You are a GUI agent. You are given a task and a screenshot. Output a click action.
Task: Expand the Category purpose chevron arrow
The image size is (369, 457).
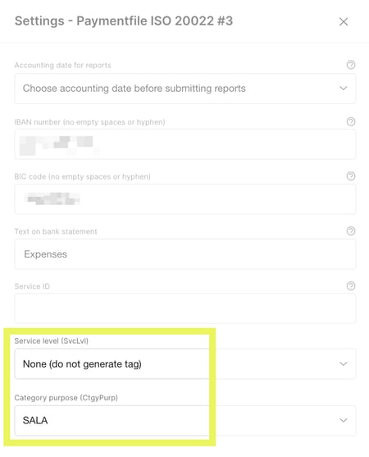tap(344, 420)
